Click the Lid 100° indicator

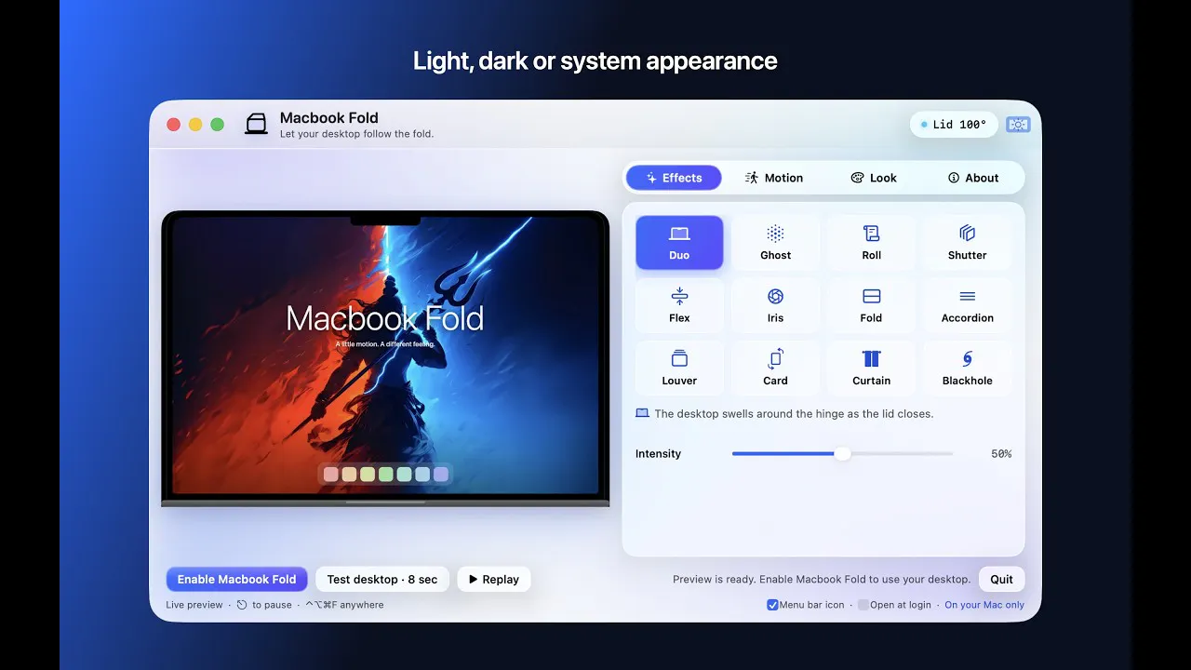[954, 125]
